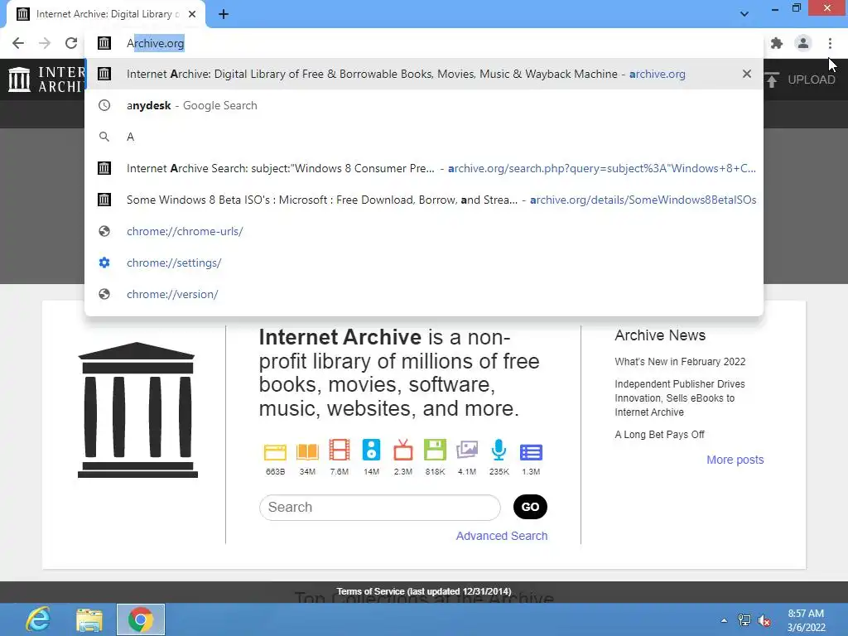
Task: Remove the archive.org suggestion with X
Action: (747, 74)
